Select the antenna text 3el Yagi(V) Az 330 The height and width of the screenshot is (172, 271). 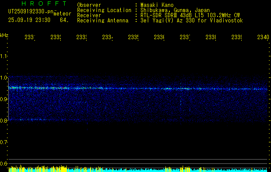point(168,21)
